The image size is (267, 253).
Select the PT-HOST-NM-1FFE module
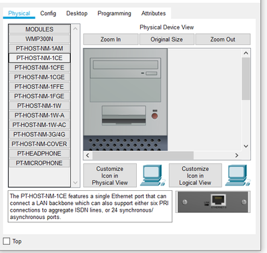39,87
